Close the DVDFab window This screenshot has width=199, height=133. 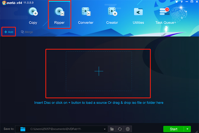pos(197,1)
